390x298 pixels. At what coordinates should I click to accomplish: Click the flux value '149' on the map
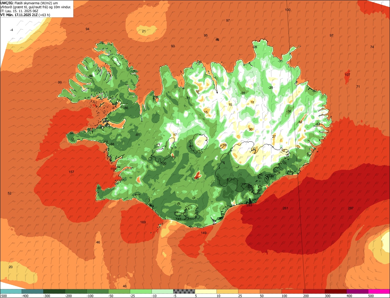tap(204, 233)
